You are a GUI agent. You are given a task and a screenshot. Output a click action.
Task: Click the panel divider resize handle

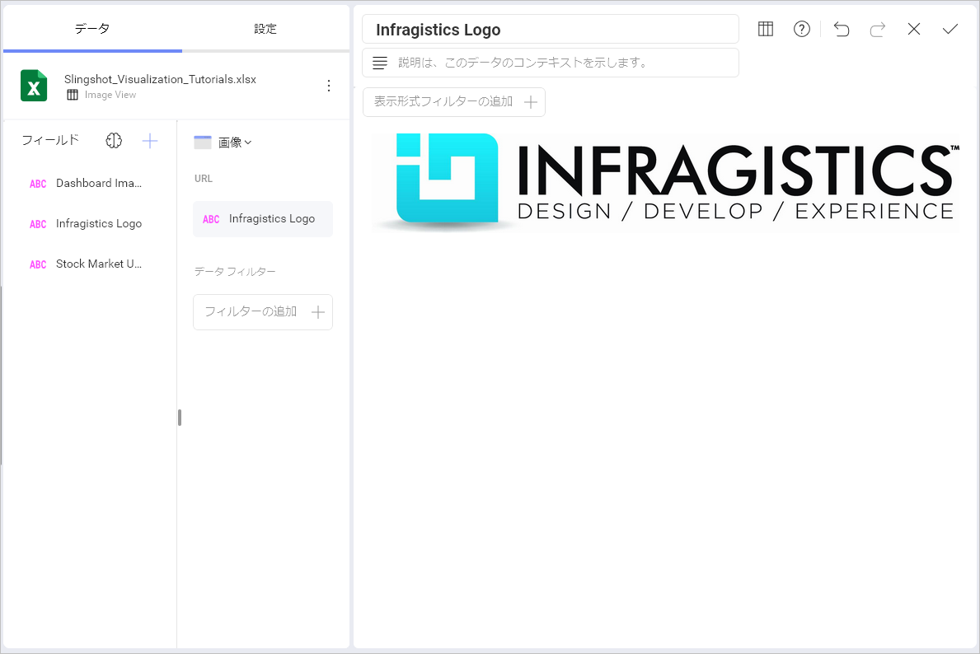tap(180, 418)
